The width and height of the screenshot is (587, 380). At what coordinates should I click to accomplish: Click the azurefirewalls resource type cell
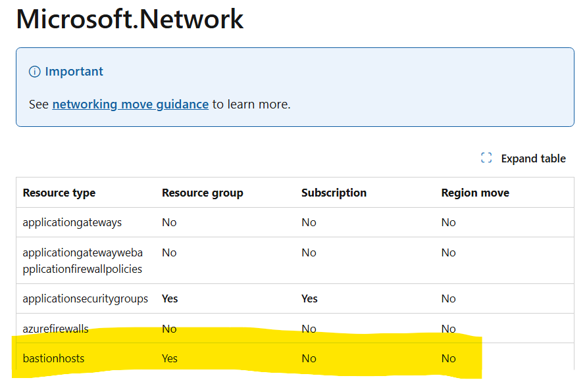tap(55, 329)
